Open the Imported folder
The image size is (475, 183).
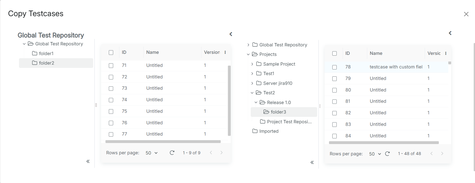point(269,131)
